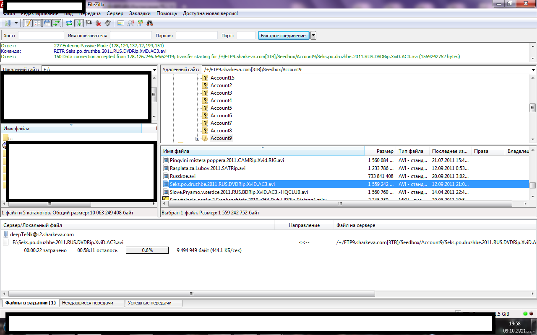Image resolution: width=537 pixels, height=335 pixels.
Task: Toggle filename filters magnifier icon
Action: tap(130, 23)
